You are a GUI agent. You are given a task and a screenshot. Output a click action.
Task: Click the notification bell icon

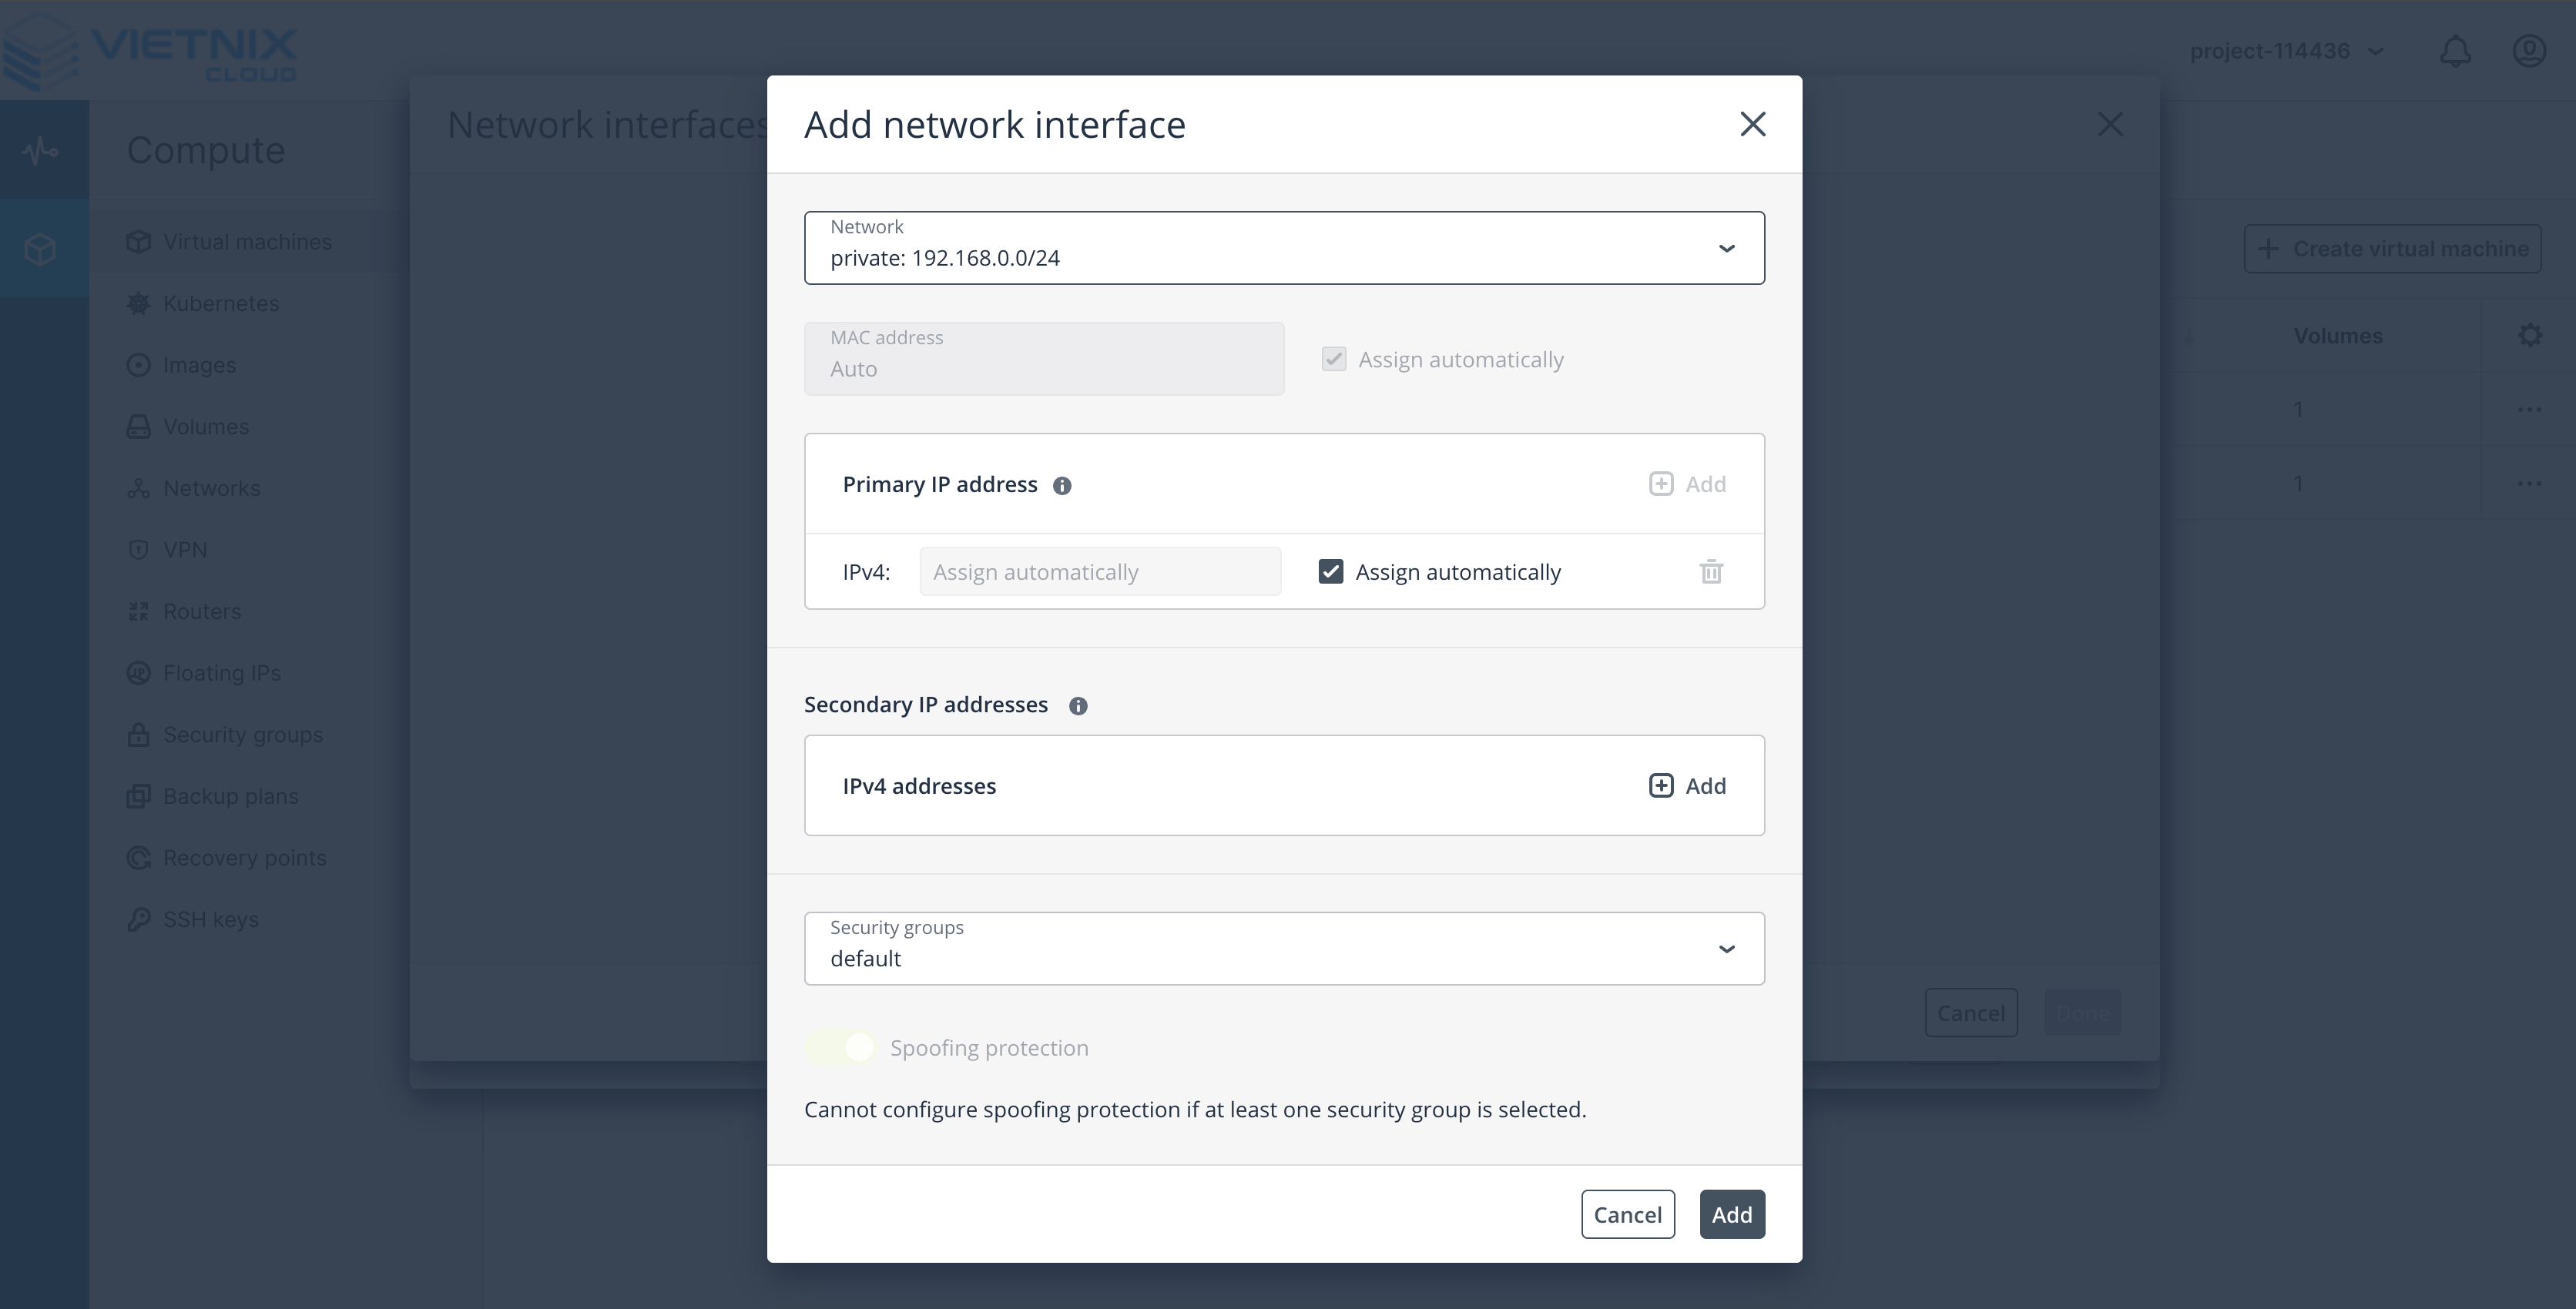pyautogui.click(x=2456, y=50)
